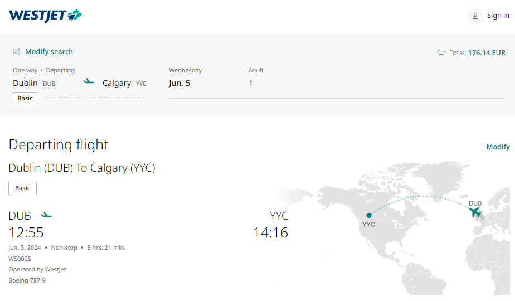This screenshot has height=301, width=515.
Task: Click the Non-stop label
Action: tap(64, 247)
